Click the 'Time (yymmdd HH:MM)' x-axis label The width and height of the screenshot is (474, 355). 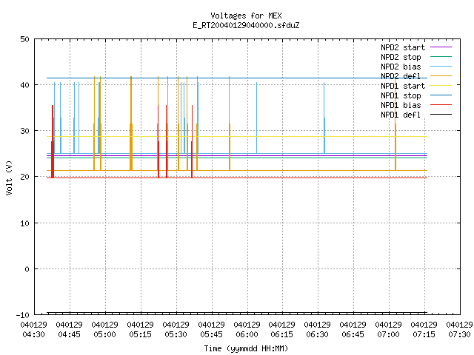coord(246,348)
